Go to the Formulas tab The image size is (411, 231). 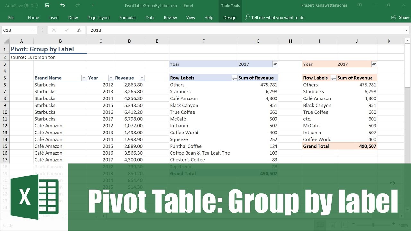click(128, 18)
